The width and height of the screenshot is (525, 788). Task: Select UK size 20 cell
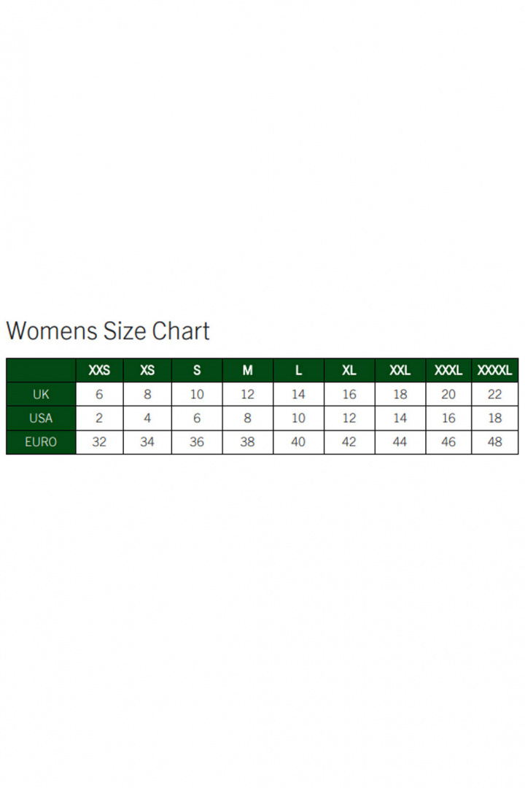tap(448, 395)
